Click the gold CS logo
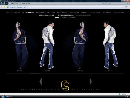 tap(65, 85)
